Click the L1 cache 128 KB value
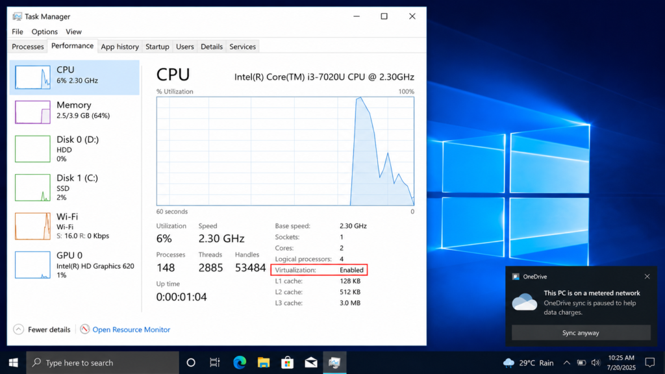 click(x=350, y=281)
